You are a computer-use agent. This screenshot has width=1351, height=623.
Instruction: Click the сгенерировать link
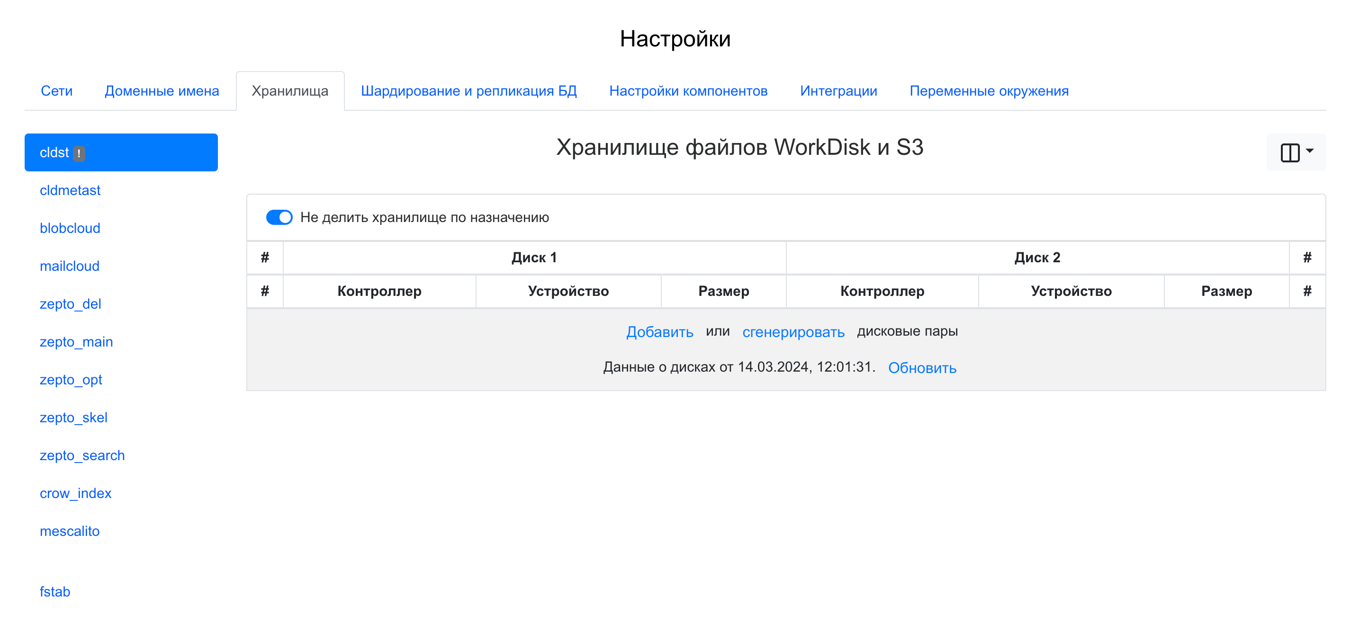(x=793, y=332)
